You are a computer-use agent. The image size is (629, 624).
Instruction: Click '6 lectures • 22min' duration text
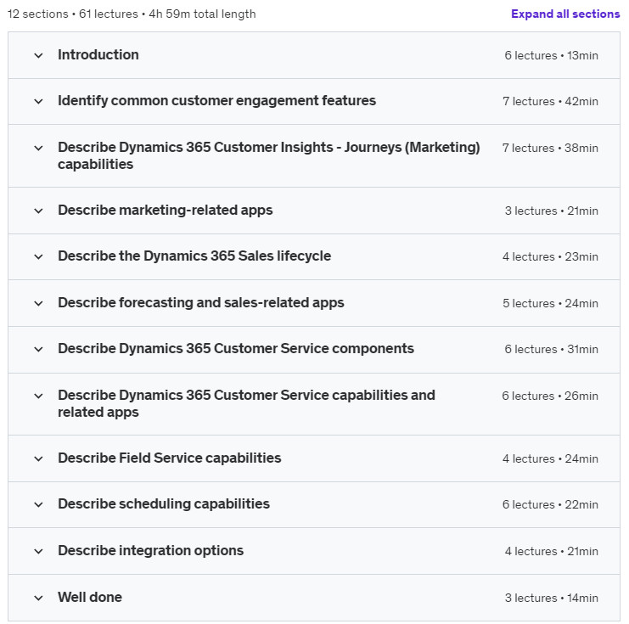tap(550, 504)
